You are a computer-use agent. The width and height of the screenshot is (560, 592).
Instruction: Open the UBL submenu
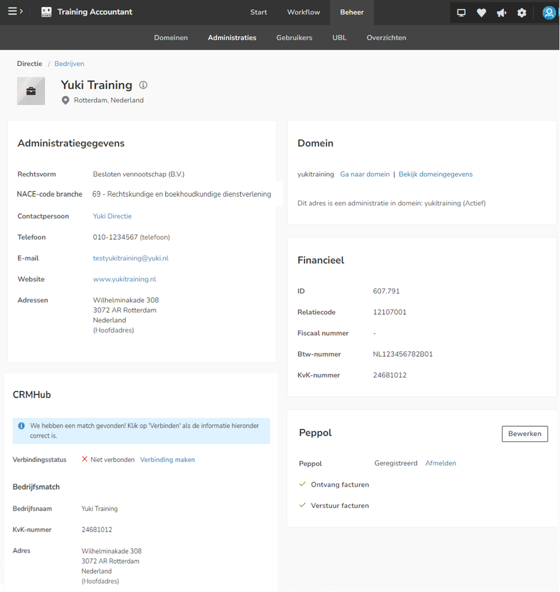click(339, 38)
